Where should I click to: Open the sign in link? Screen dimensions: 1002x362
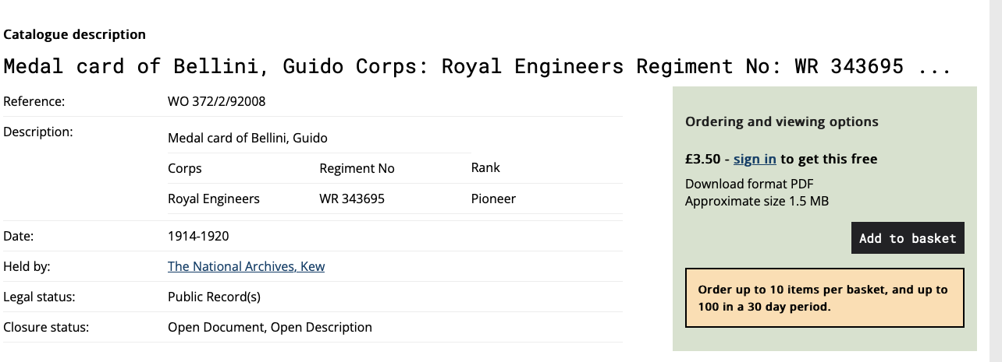tap(755, 159)
